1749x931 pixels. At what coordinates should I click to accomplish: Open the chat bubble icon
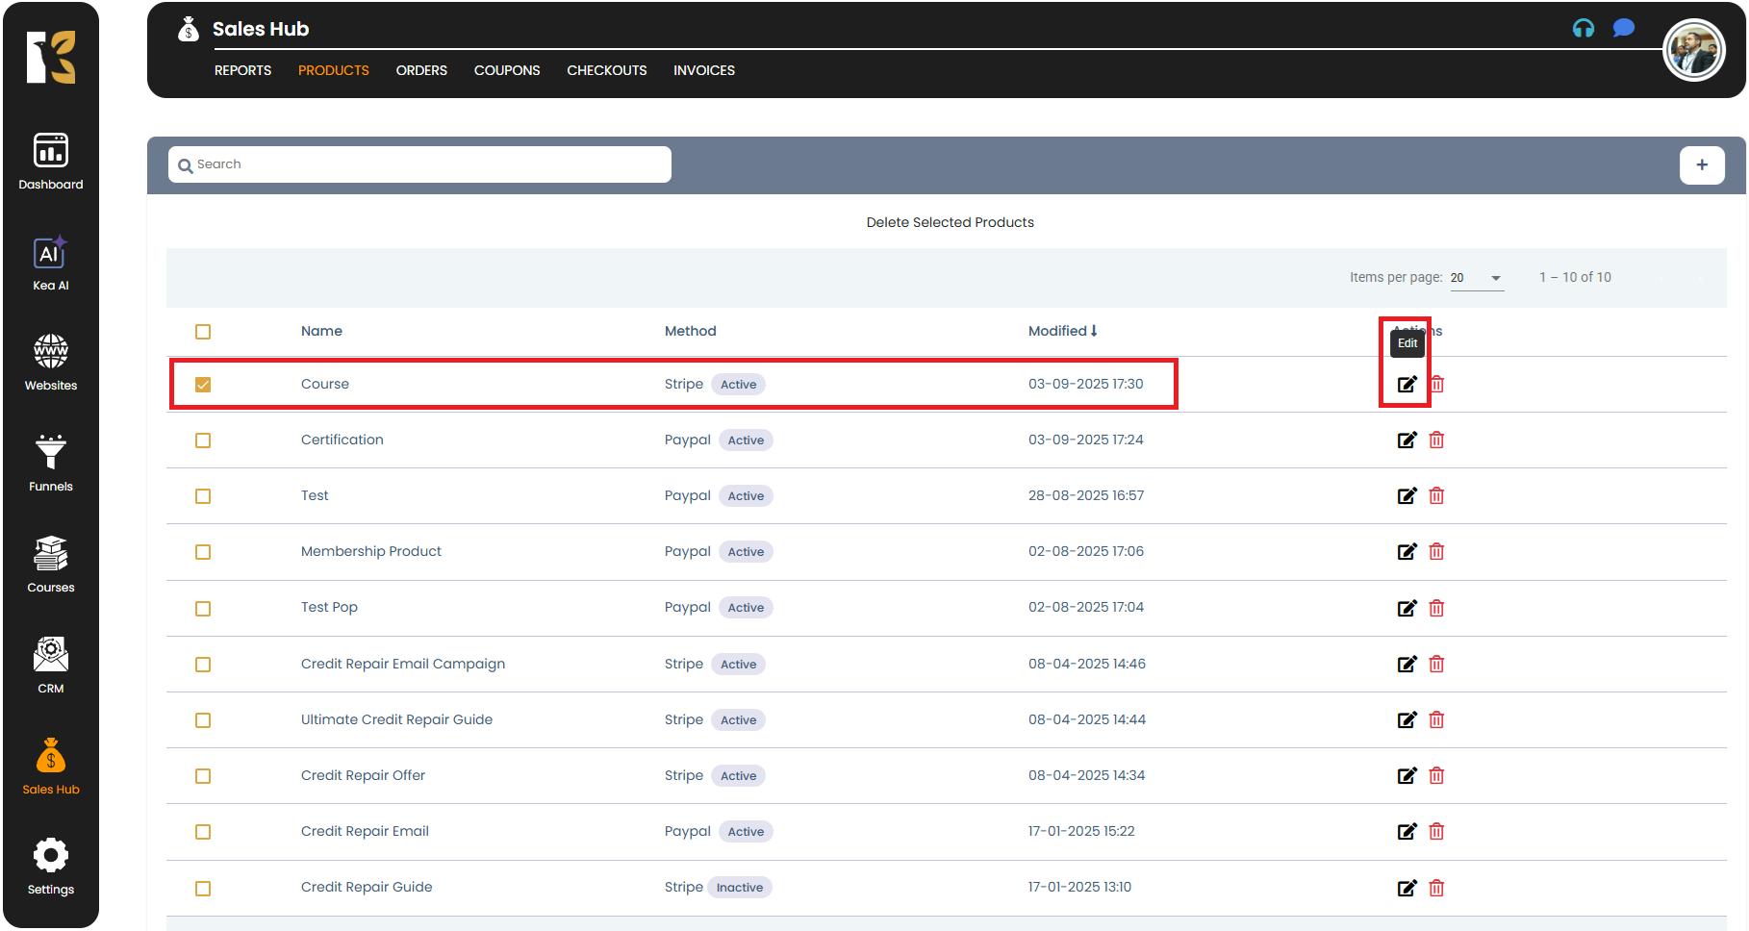[x=1624, y=29]
